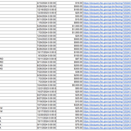Select the $5,000.00 amount cell
The image size is (131, 131).
(70, 85)
